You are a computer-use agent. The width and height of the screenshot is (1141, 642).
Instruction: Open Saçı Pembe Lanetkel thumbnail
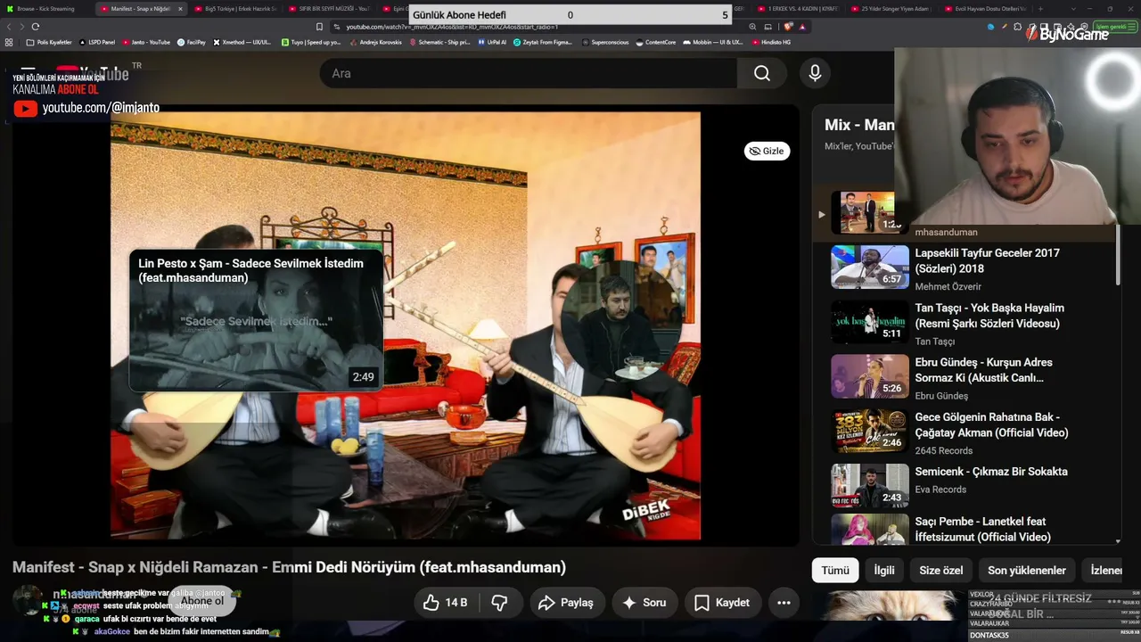(x=870, y=531)
